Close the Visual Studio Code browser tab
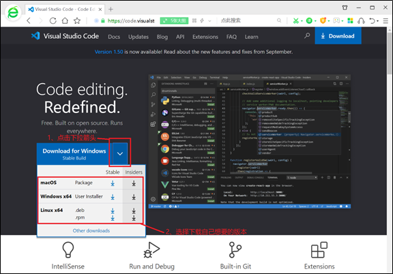This screenshot has height=274, width=393. click(100, 10)
